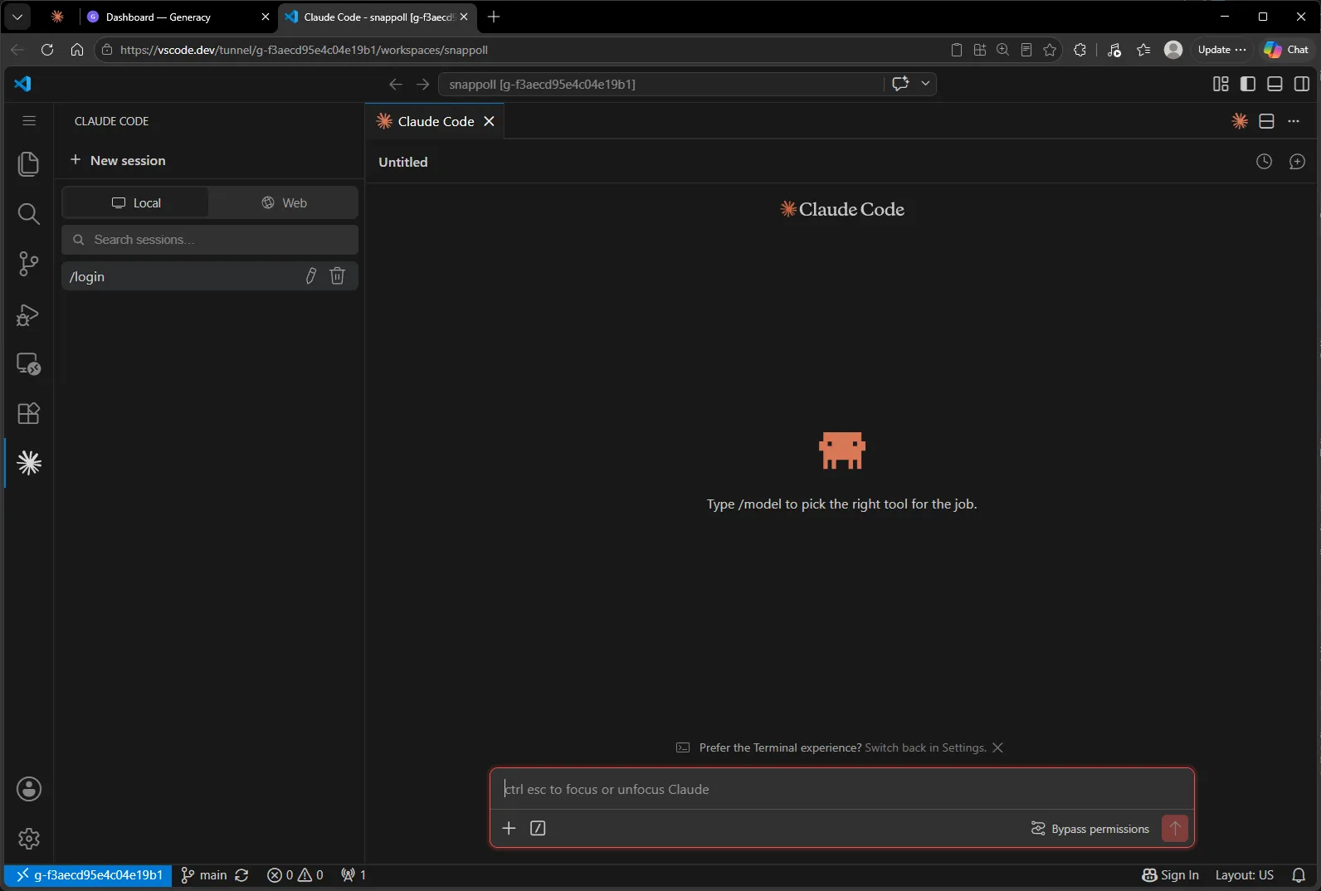Open the browser Update menu
The image size is (1321, 891).
tap(1221, 50)
